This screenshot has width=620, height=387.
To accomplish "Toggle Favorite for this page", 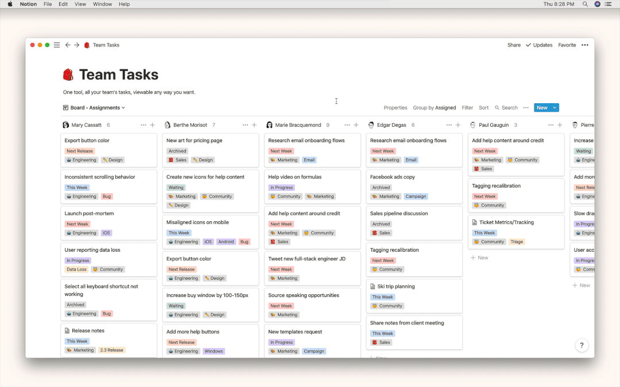I will 567,45.
